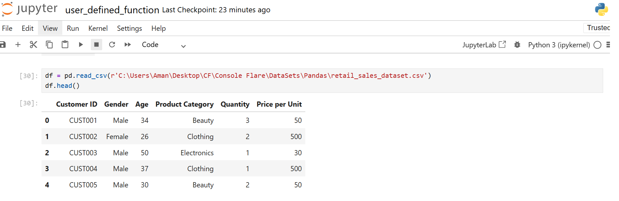Click the Trusted notebook button
Viewport: 619px width, 201px height.
[598, 28]
